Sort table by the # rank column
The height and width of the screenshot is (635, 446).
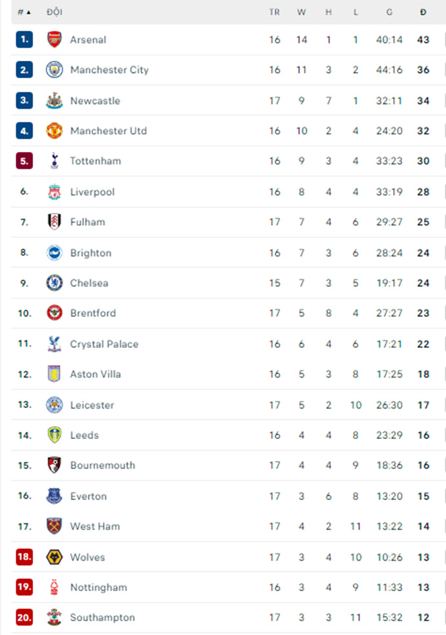[24, 12]
